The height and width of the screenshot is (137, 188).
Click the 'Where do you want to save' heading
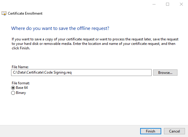60,28
